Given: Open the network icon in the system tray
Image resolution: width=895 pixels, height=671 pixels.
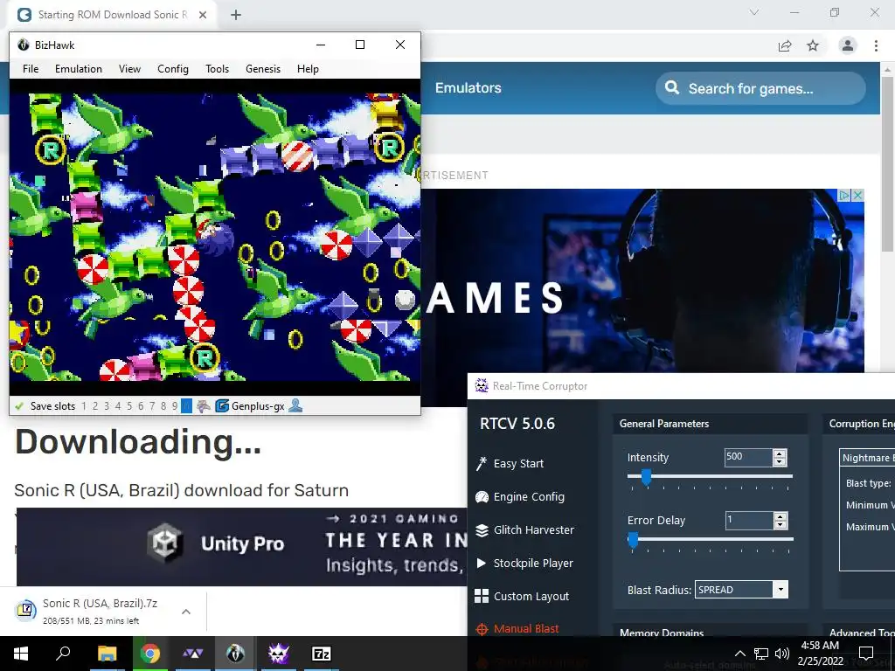Looking at the screenshot, I should click(x=761, y=654).
